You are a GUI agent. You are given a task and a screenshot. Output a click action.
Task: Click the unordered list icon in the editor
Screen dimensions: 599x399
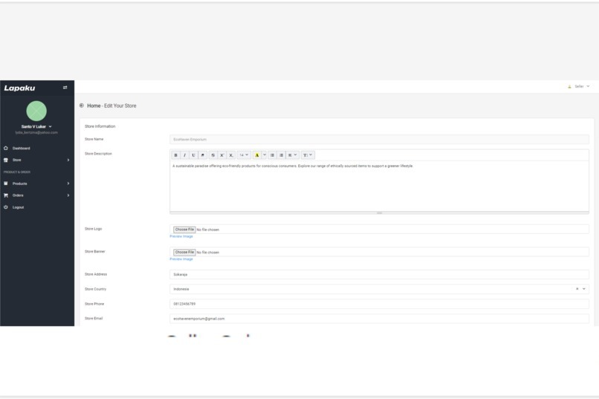[273, 155]
